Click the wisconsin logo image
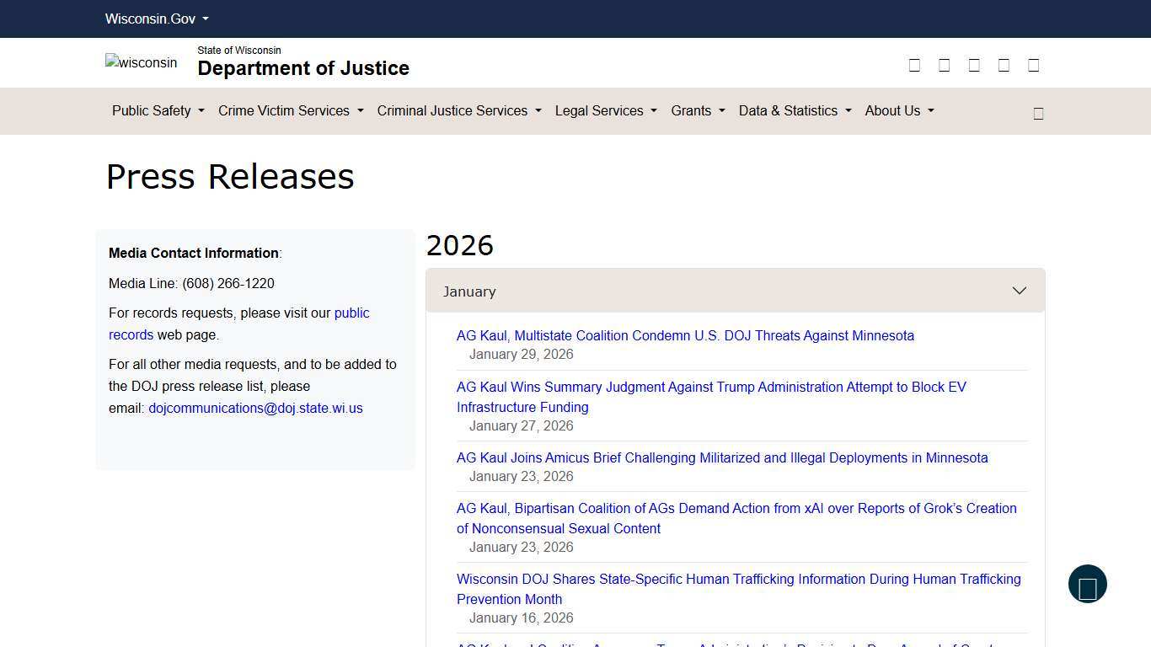The image size is (1151, 647). pyautogui.click(x=141, y=62)
